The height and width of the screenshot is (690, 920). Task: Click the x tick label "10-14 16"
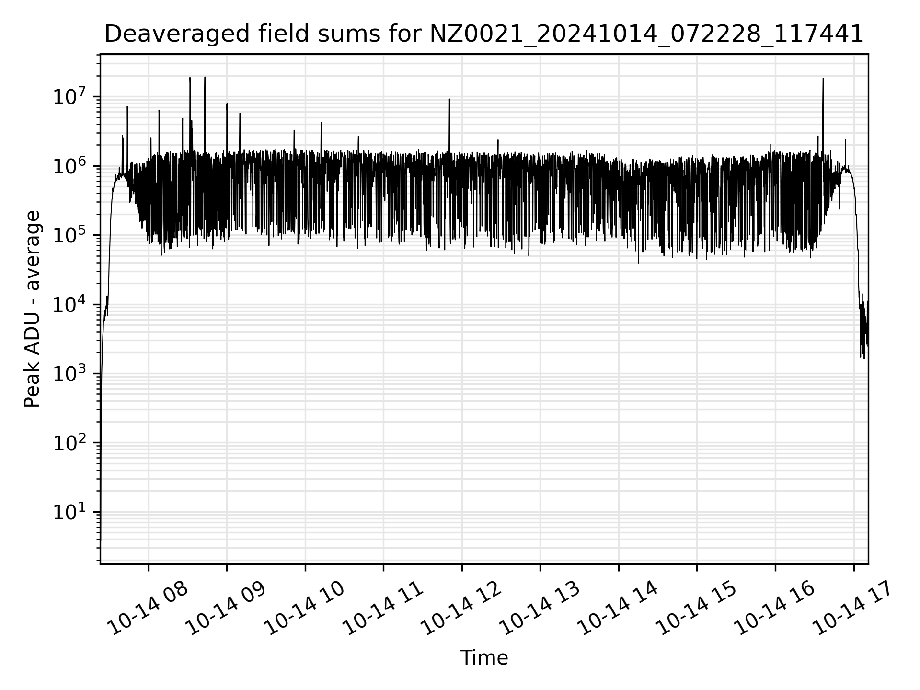[774, 607]
